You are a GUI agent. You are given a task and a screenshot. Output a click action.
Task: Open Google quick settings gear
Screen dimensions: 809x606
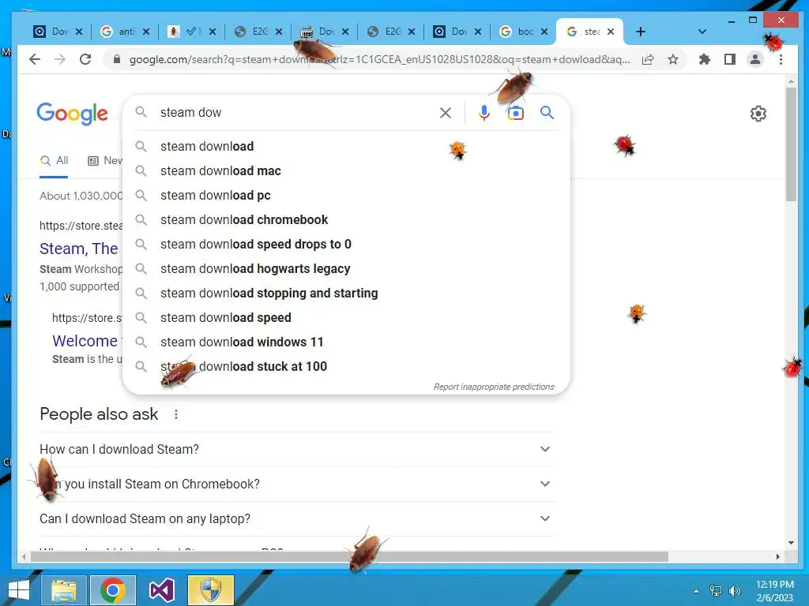758,114
